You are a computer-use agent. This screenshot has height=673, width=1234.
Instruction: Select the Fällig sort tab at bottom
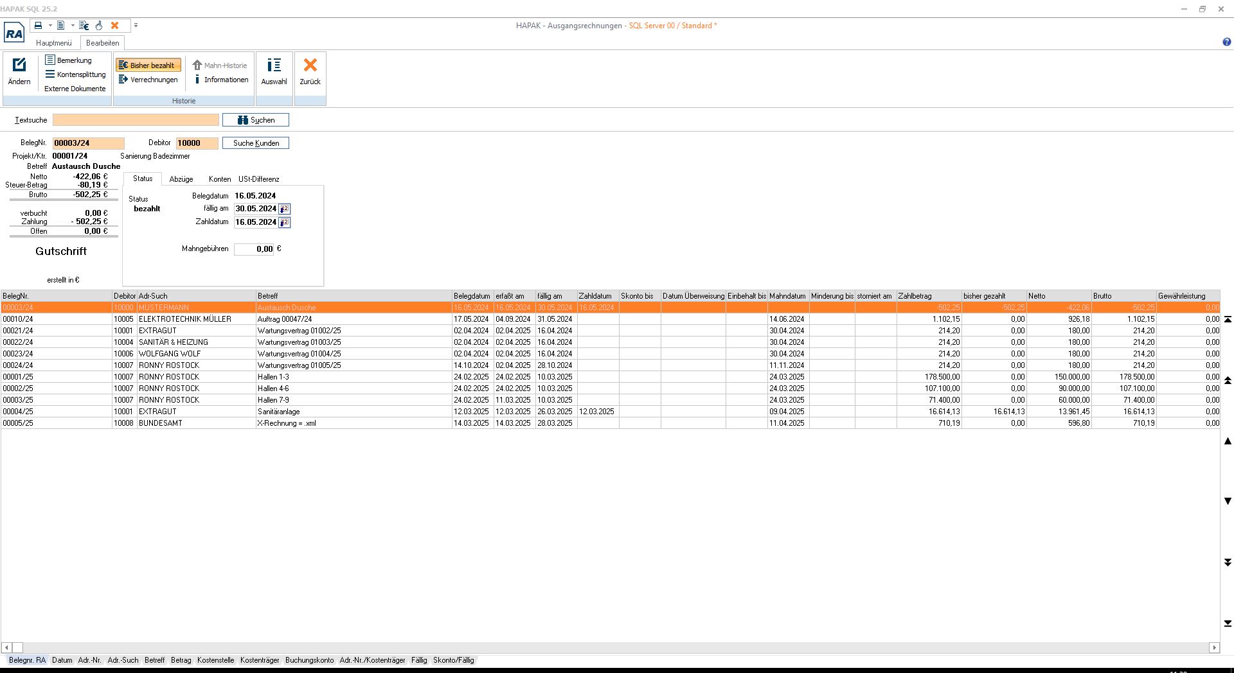coord(419,660)
